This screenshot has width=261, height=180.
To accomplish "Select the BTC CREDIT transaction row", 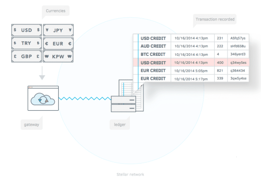I will 191,54.
